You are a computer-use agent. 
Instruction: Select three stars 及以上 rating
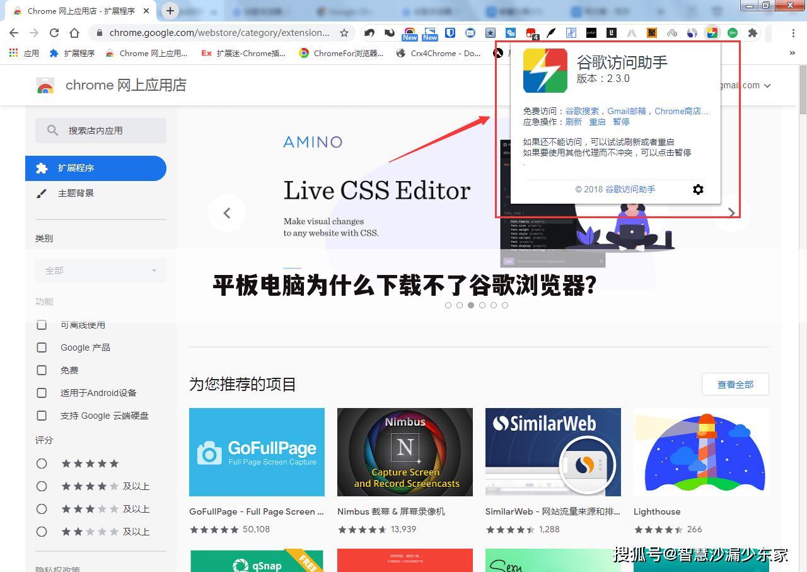coord(42,509)
